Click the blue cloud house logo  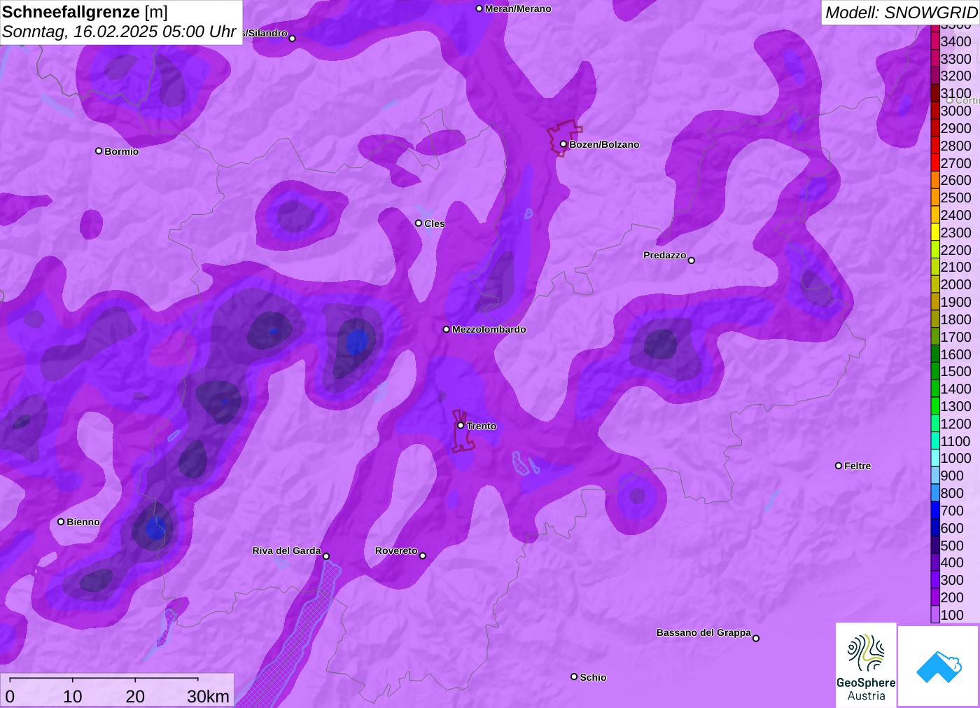pyautogui.click(x=939, y=666)
